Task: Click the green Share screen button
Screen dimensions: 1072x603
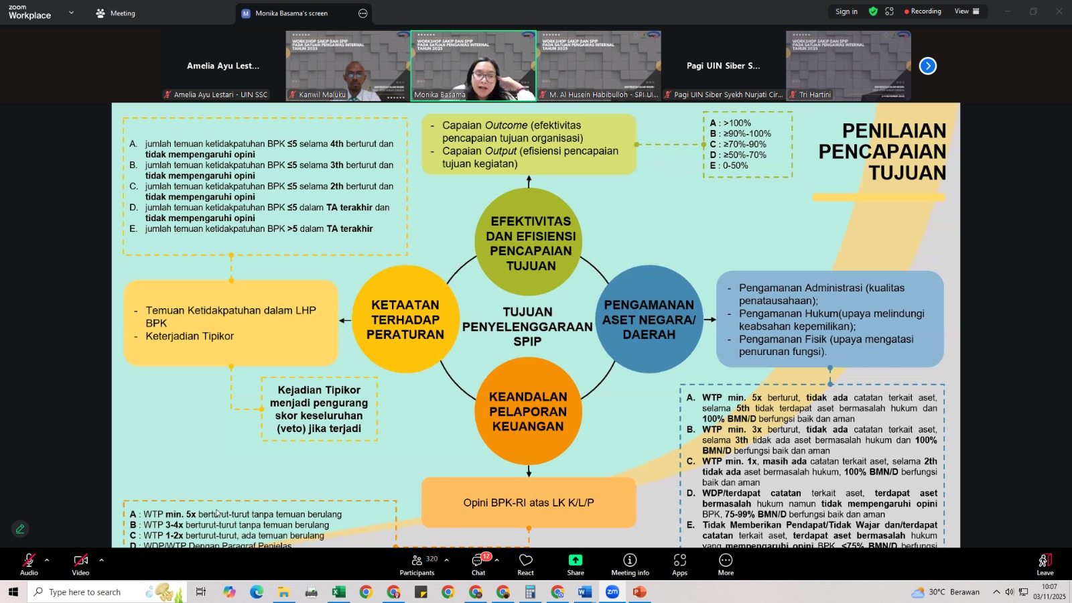Action: tap(576, 564)
